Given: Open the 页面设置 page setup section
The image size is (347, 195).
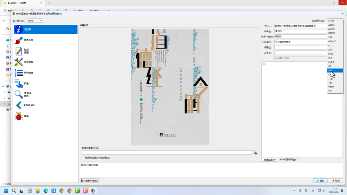Looking at the screenshot, I should pos(46,62).
